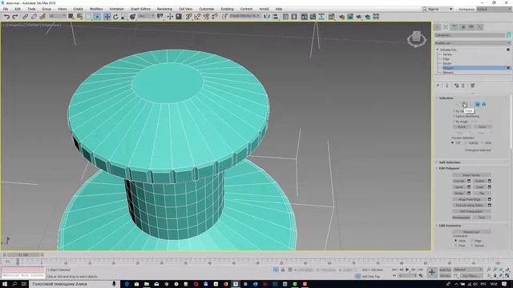513x288 pixels.
Task: Activate the Select and Rotate tool
Action: point(115,16)
